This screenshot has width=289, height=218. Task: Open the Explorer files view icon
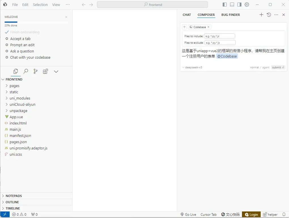tap(16, 71)
